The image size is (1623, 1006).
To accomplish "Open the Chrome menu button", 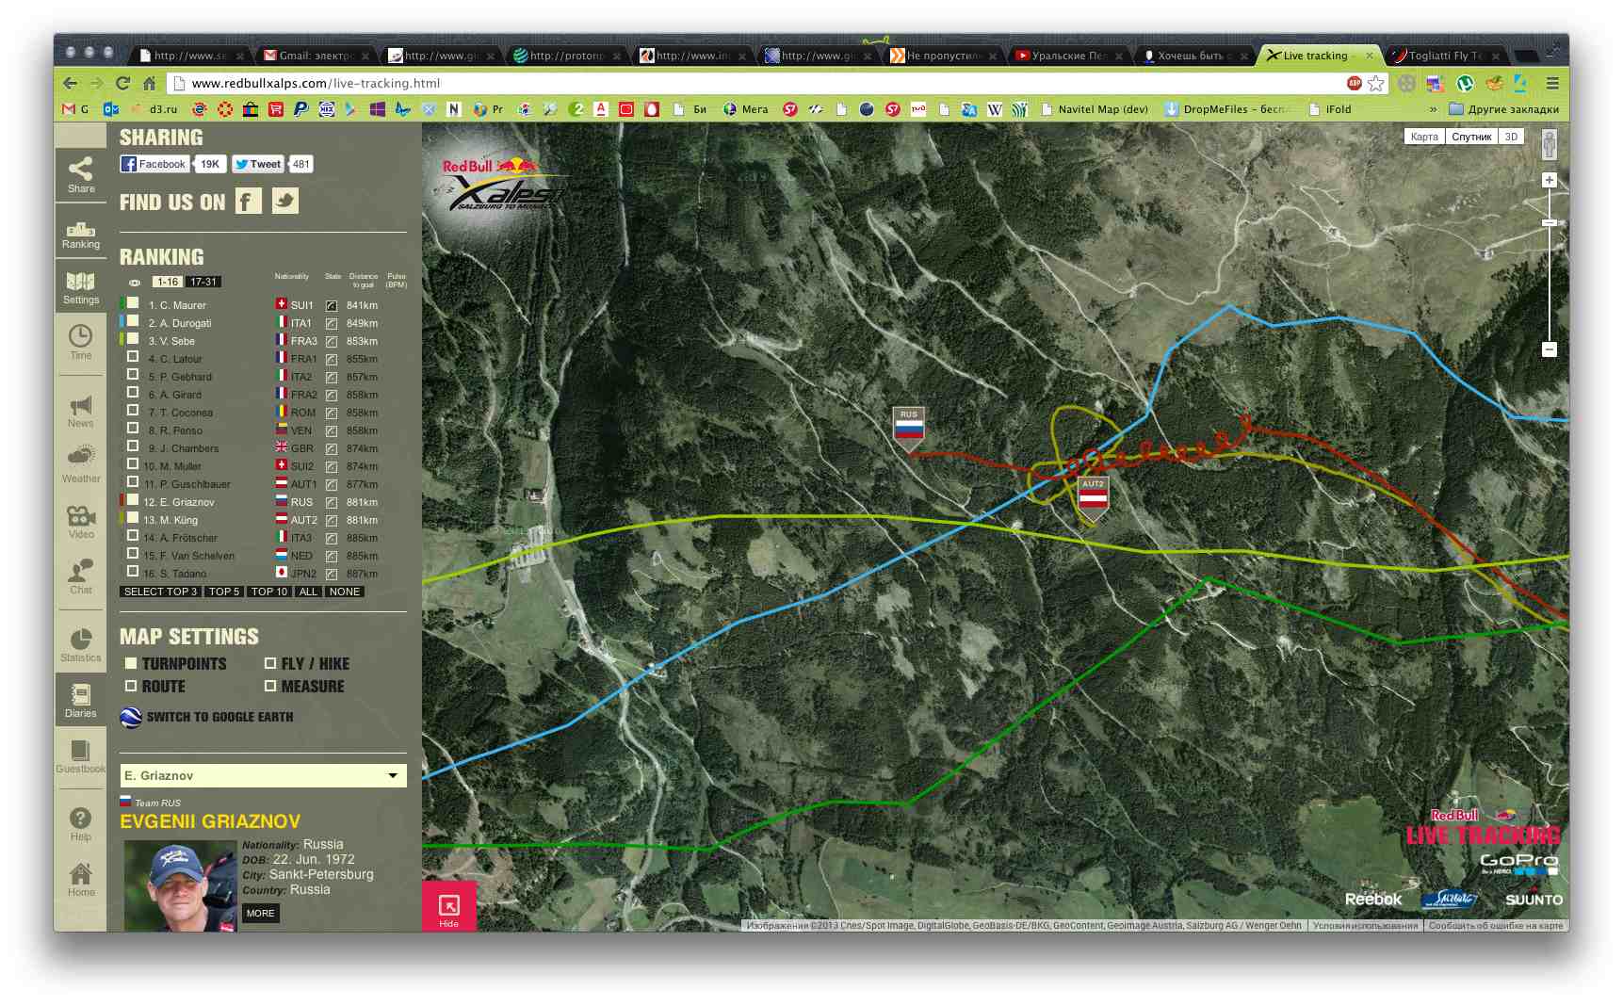I will [x=1552, y=83].
